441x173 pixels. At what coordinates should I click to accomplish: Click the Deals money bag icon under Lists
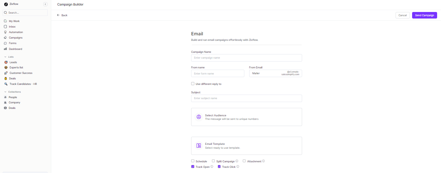(6, 78)
